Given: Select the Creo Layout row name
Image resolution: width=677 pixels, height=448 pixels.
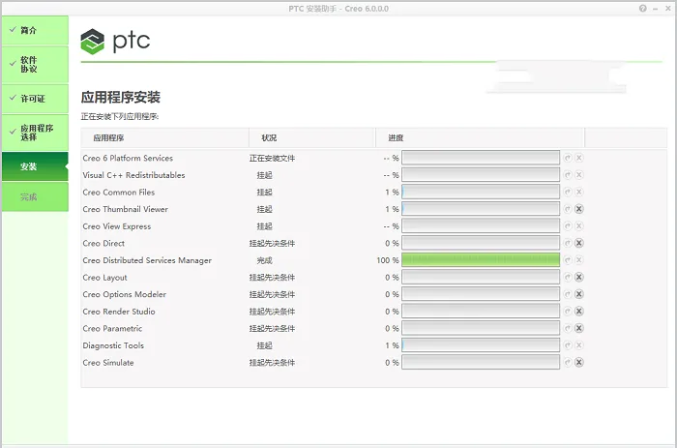Looking at the screenshot, I should coord(104,278).
